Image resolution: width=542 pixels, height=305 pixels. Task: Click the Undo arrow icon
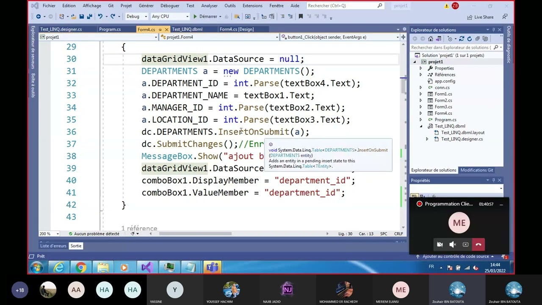click(100, 17)
